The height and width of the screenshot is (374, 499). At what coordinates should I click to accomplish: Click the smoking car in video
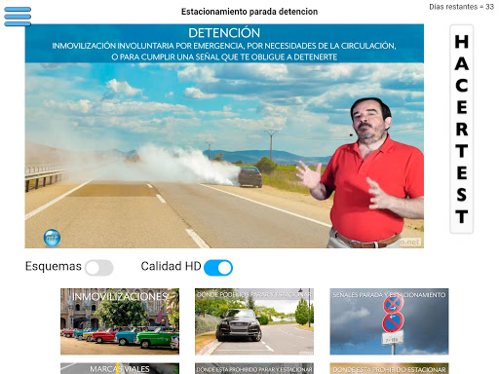pos(249,176)
